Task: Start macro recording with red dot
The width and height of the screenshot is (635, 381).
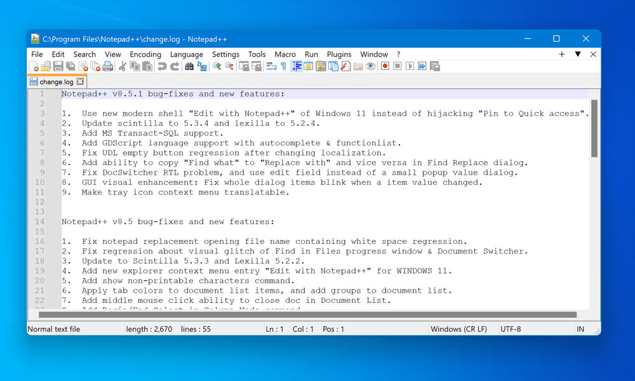Action: point(385,66)
